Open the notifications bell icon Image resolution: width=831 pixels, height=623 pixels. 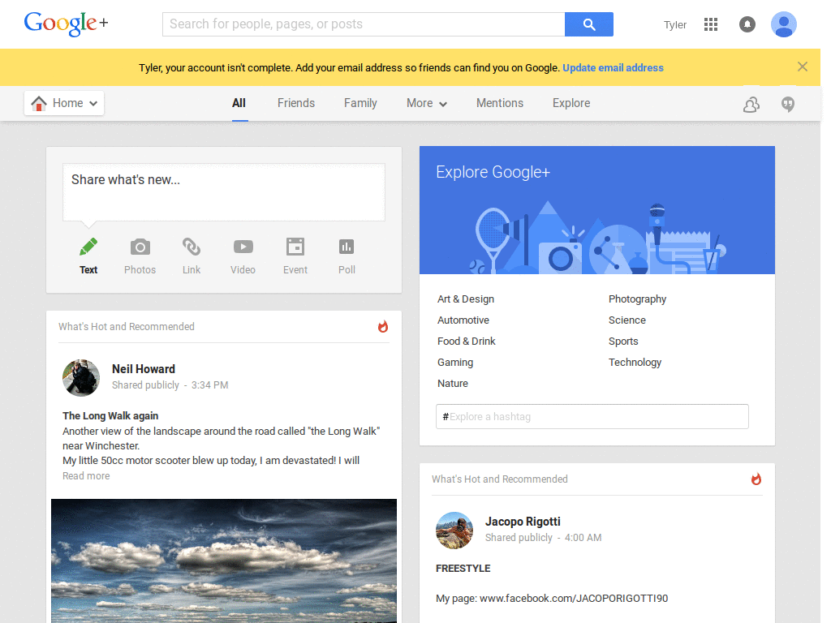pyautogui.click(x=747, y=24)
